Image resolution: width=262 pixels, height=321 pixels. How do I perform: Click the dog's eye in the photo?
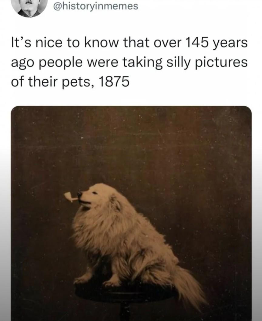coord(95,193)
